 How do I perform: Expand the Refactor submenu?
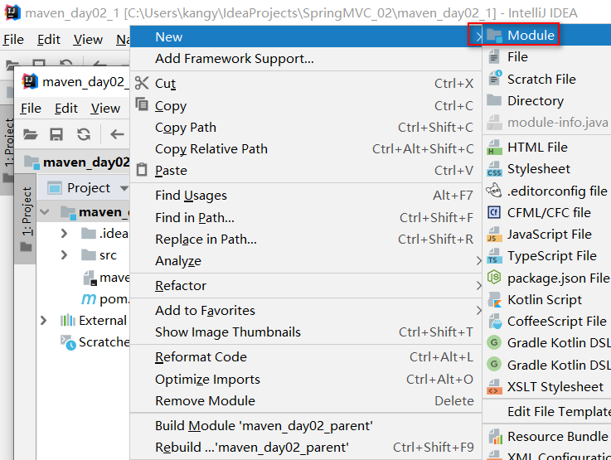pos(306,285)
